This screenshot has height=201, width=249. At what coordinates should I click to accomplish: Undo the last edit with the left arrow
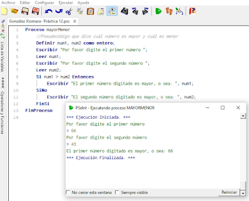click(x=49, y=11)
